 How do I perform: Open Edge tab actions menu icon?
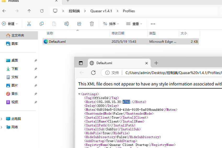81,63
